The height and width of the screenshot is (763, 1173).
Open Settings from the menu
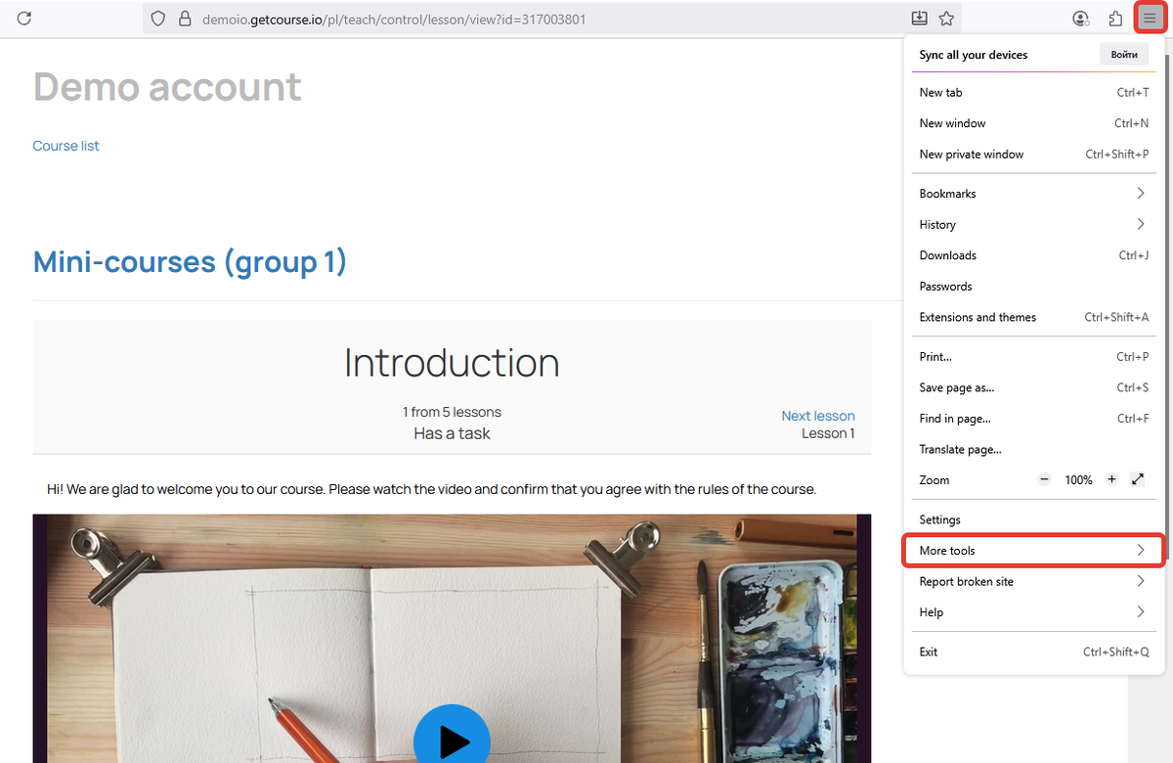click(940, 520)
